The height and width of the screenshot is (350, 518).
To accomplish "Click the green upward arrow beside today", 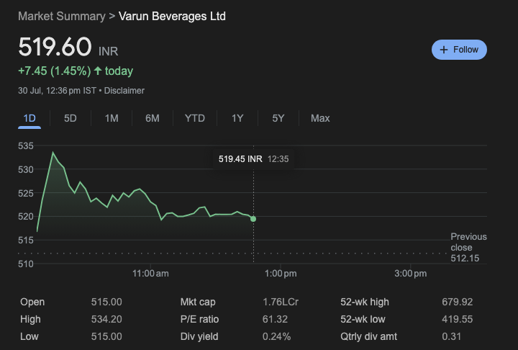I will (x=98, y=71).
